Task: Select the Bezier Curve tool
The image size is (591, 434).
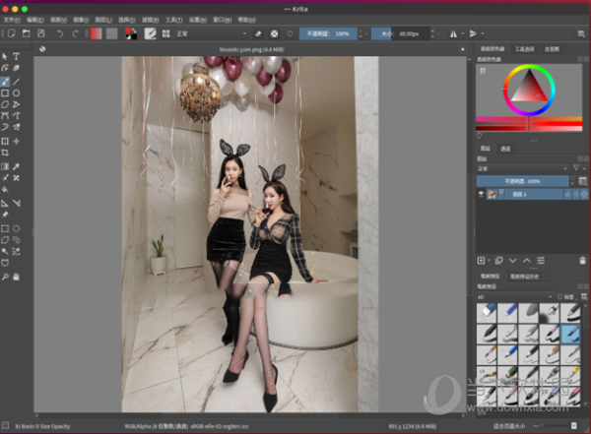Action: point(5,116)
